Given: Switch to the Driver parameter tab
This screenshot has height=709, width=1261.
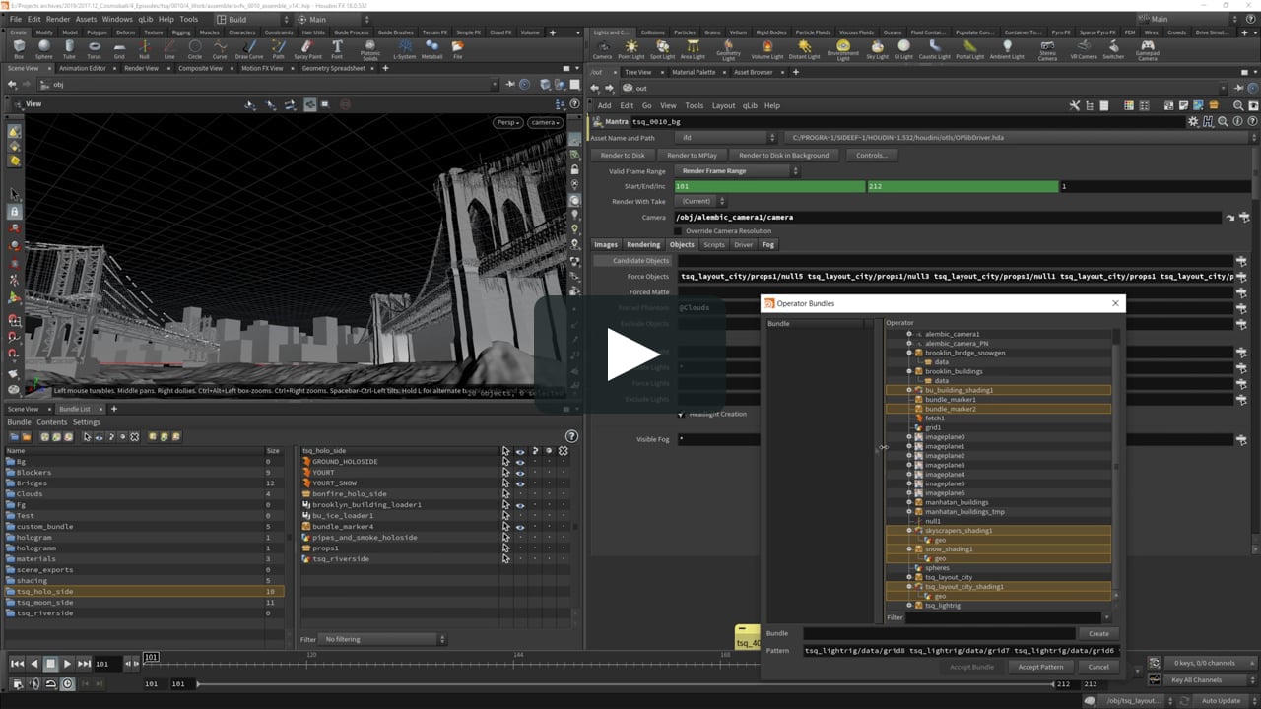Looking at the screenshot, I should (x=743, y=244).
